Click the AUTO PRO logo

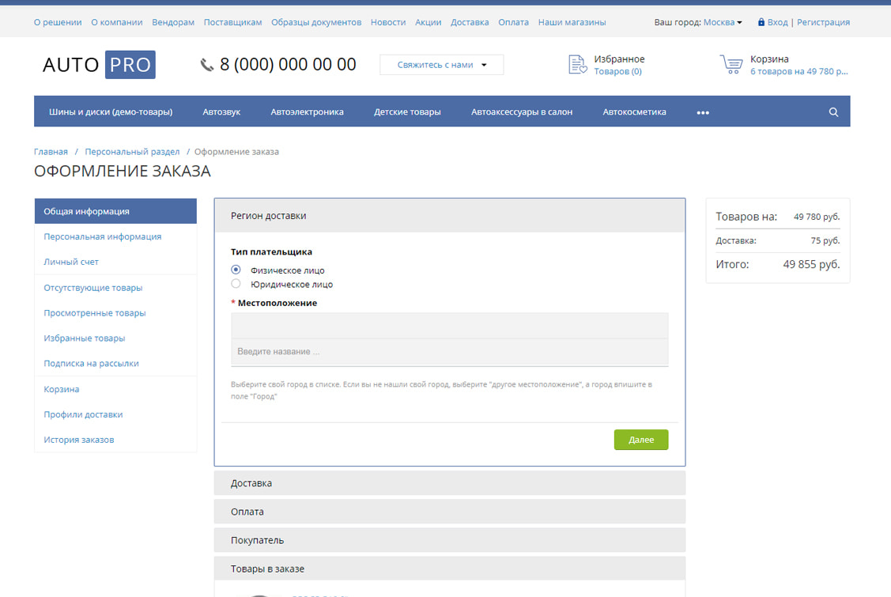click(x=99, y=65)
